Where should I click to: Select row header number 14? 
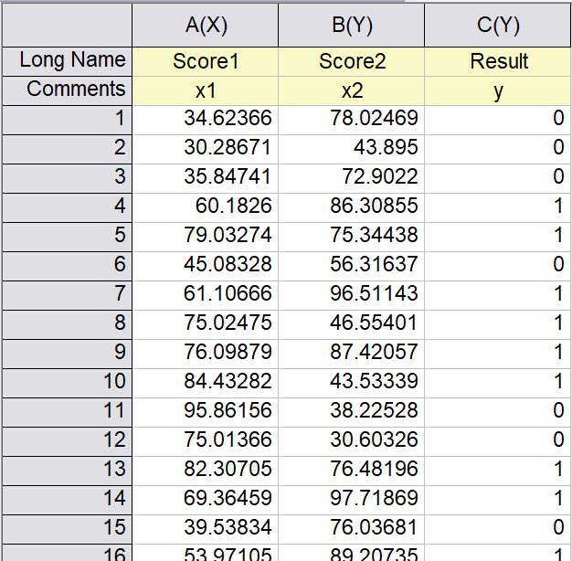pos(67,500)
